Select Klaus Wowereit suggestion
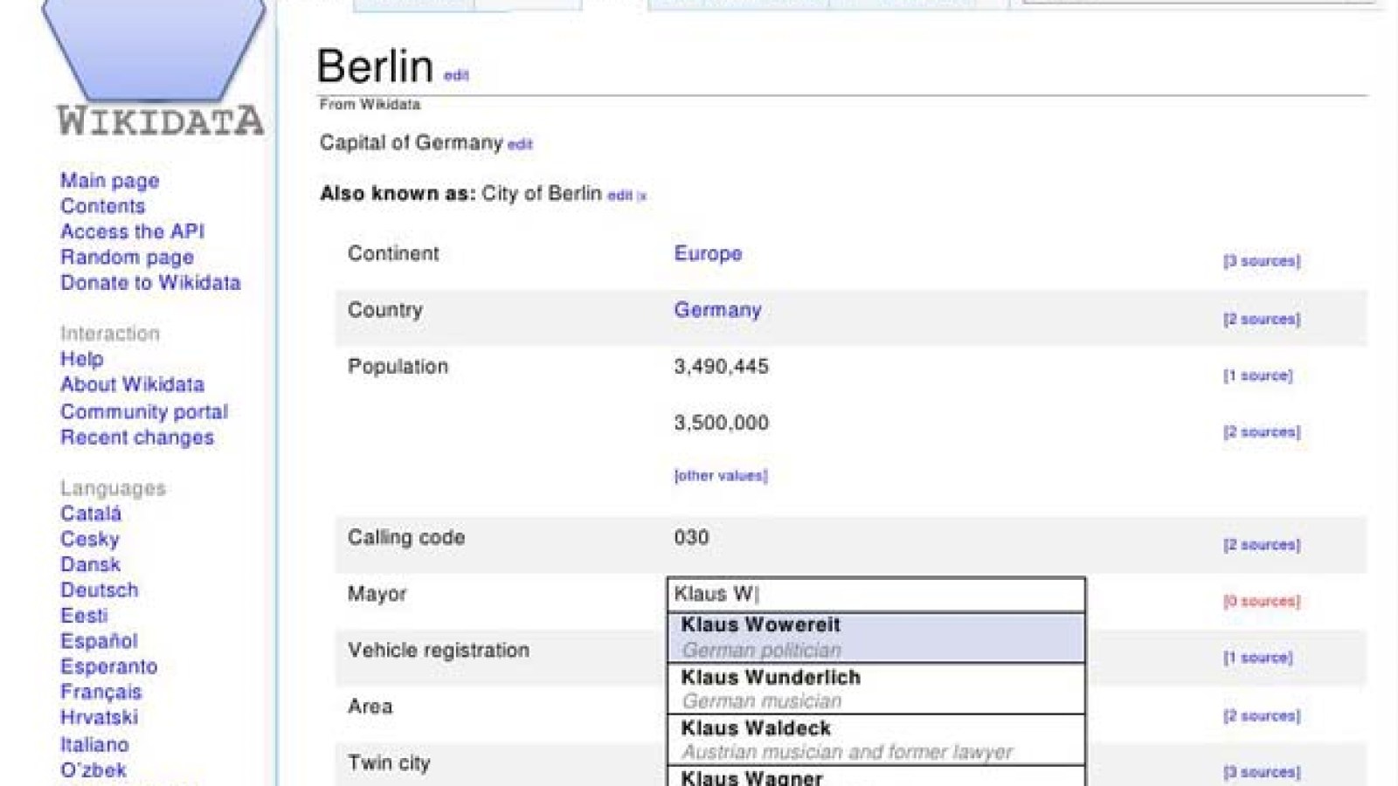Screen dimensions: 1398x786 (x=876, y=638)
